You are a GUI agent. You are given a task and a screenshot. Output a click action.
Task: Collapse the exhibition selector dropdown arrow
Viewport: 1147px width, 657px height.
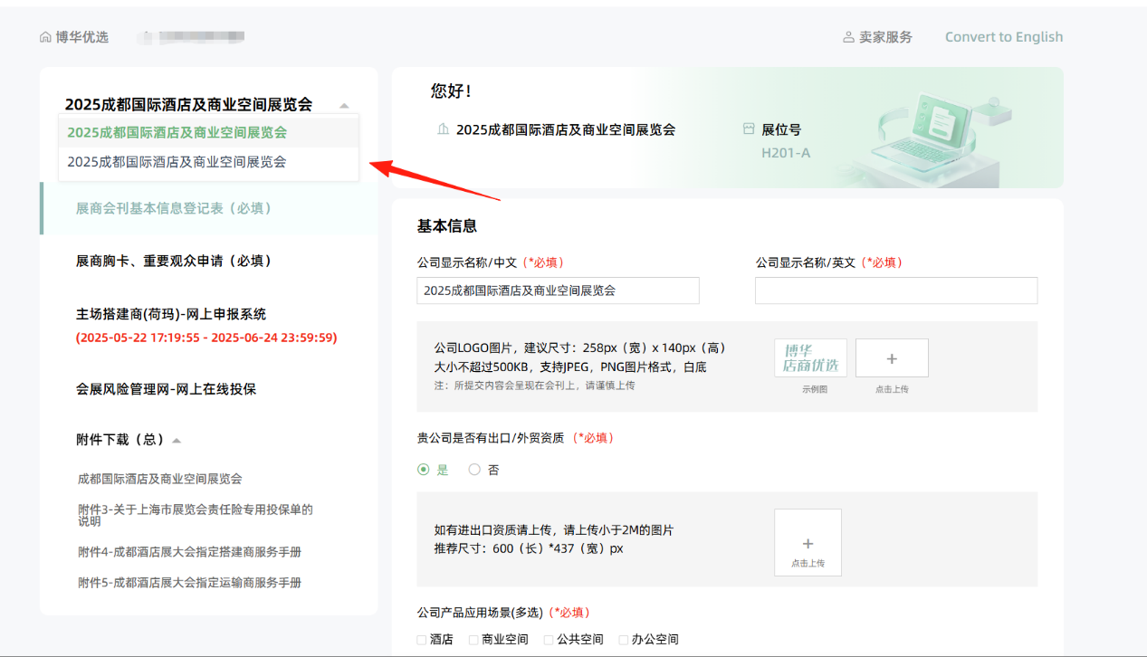(x=344, y=106)
